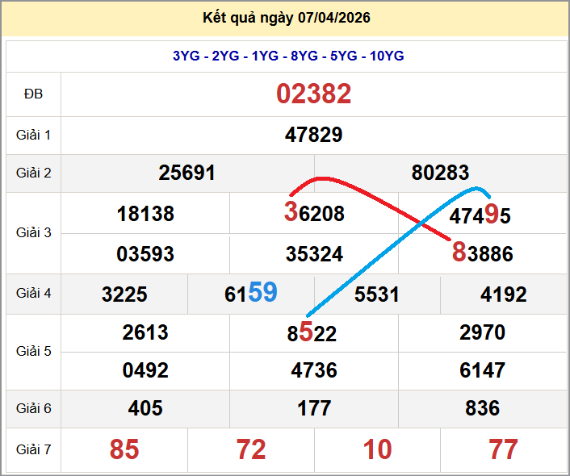Screen dimensions: 570x476
Task: Click the Giải 2 number 25691
Action: [x=187, y=173]
